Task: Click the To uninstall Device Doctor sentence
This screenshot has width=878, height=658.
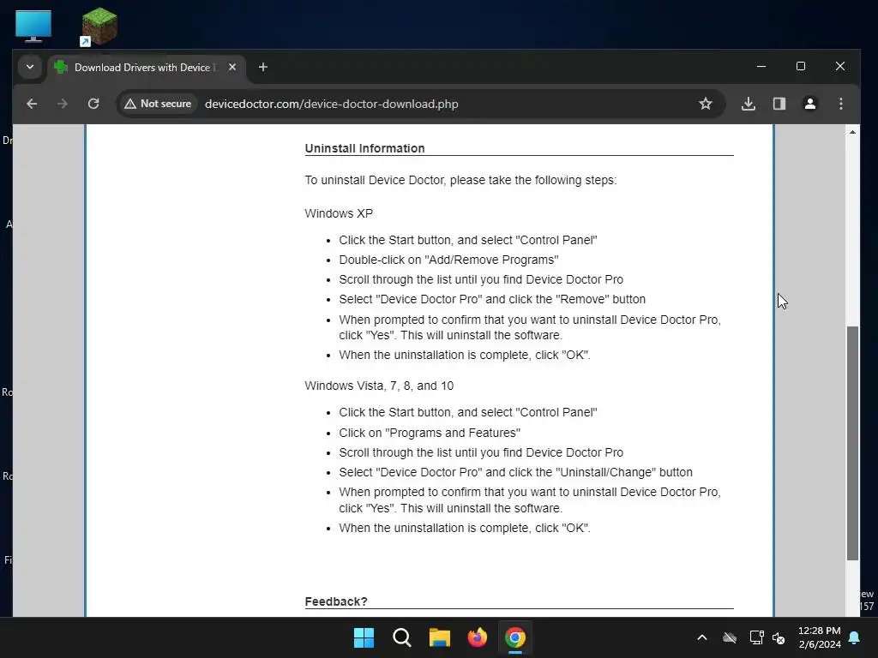Action: pyautogui.click(x=460, y=180)
